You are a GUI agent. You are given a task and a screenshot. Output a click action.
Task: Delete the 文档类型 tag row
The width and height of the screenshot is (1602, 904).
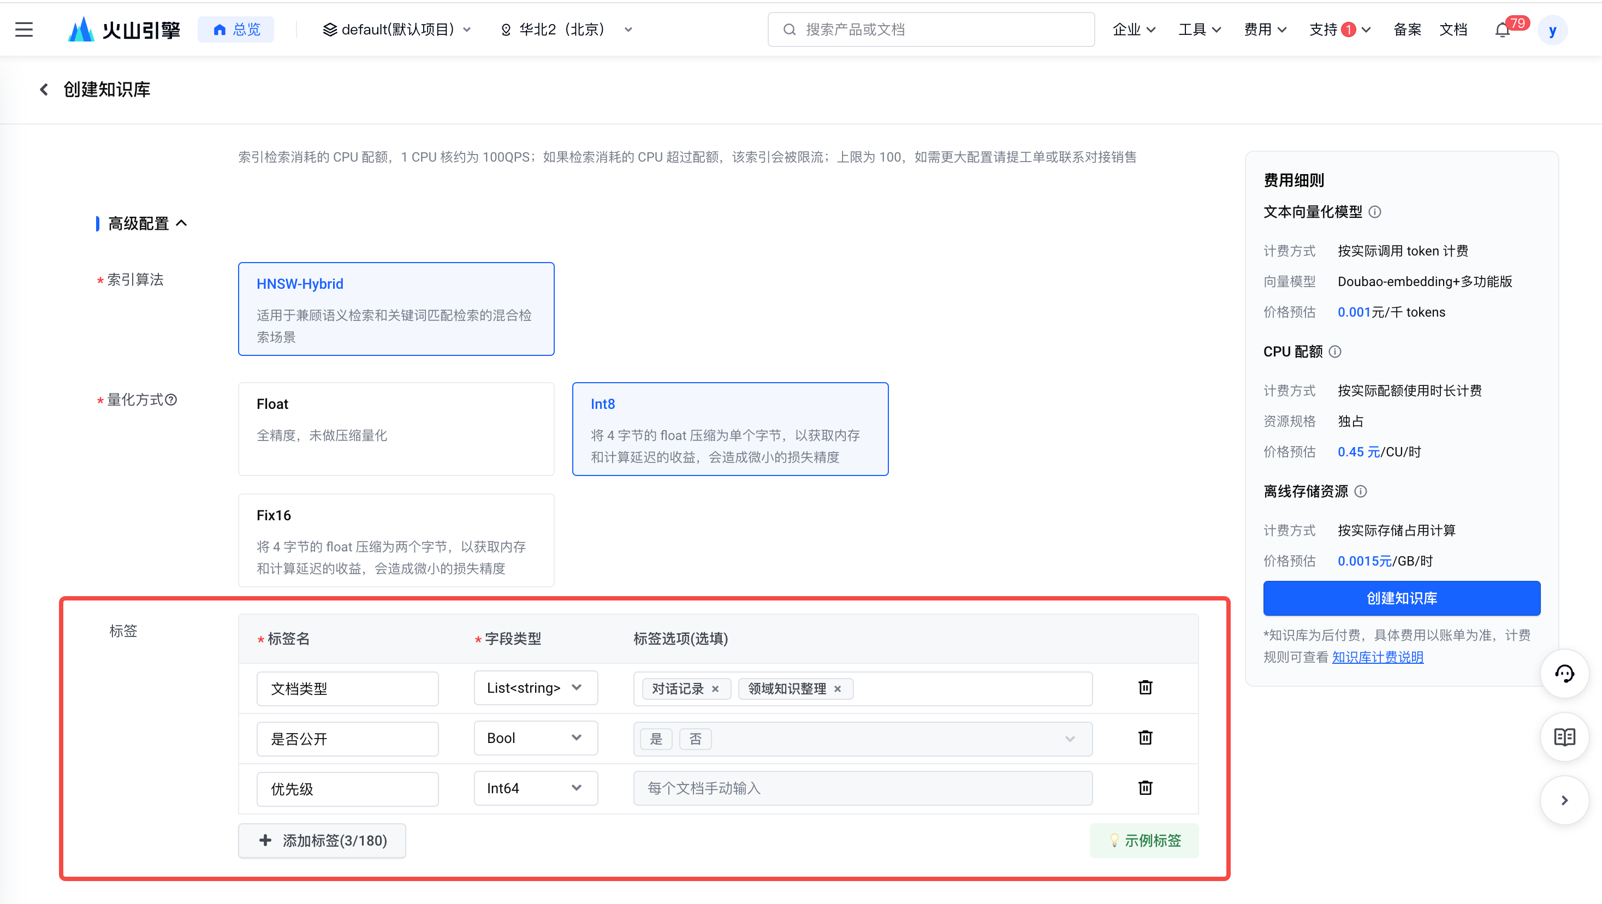point(1145,687)
